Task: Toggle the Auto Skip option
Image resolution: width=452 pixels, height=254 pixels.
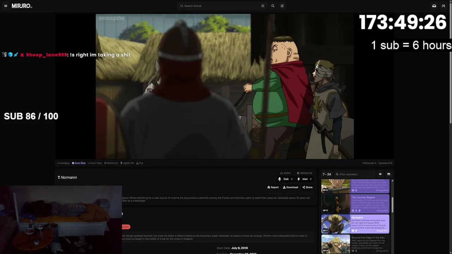Action: coord(79,163)
